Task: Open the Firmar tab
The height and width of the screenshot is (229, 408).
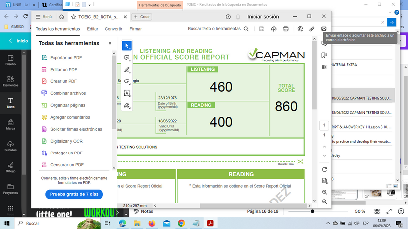Action: pos(135,29)
